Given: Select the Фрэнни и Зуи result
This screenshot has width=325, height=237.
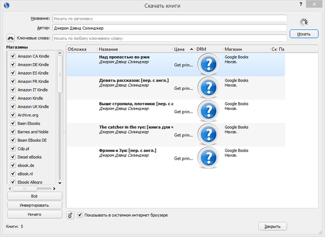Looking at the screenshot, I should click(175, 158).
